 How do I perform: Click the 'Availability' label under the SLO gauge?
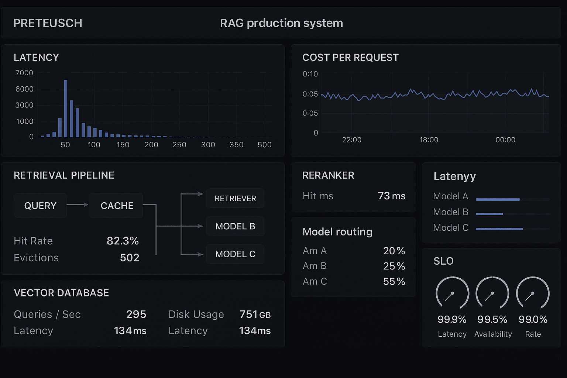493,334
